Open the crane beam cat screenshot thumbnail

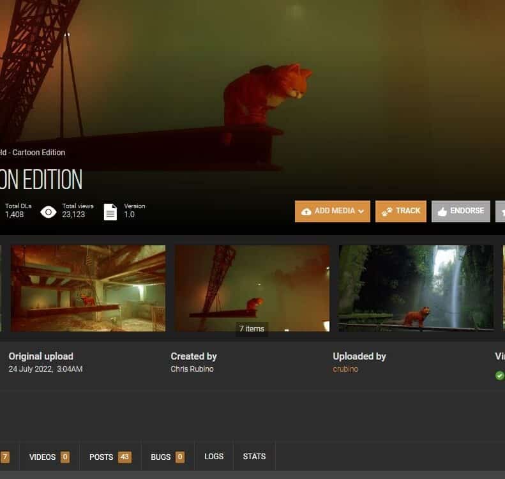point(252,288)
